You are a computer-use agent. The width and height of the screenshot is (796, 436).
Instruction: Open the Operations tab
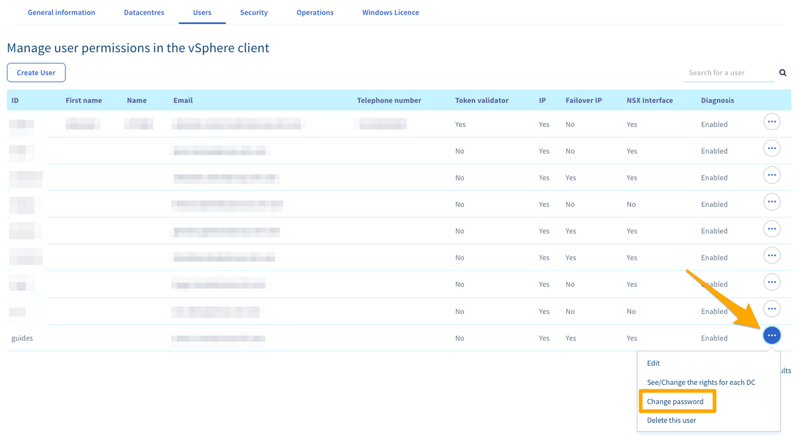pos(315,12)
